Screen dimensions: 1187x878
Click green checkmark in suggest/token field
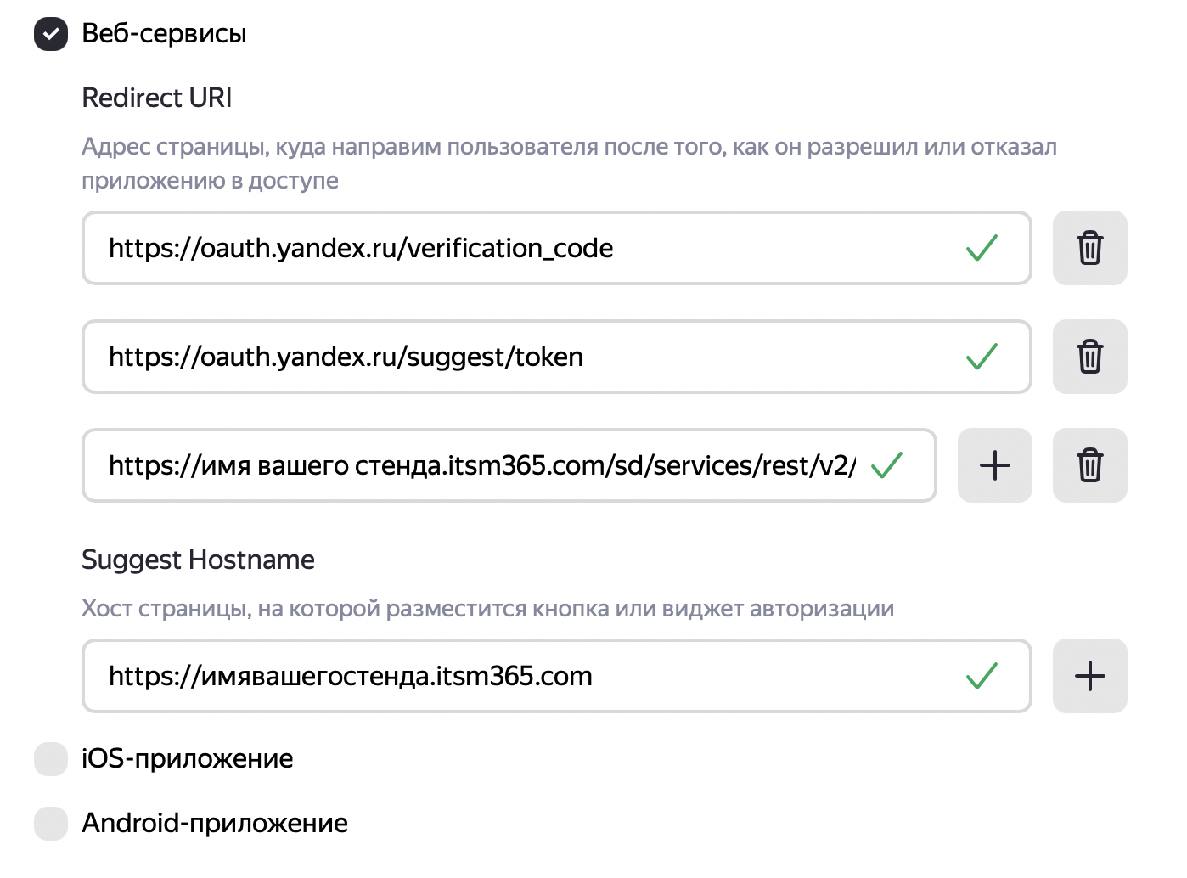click(982, 357)
